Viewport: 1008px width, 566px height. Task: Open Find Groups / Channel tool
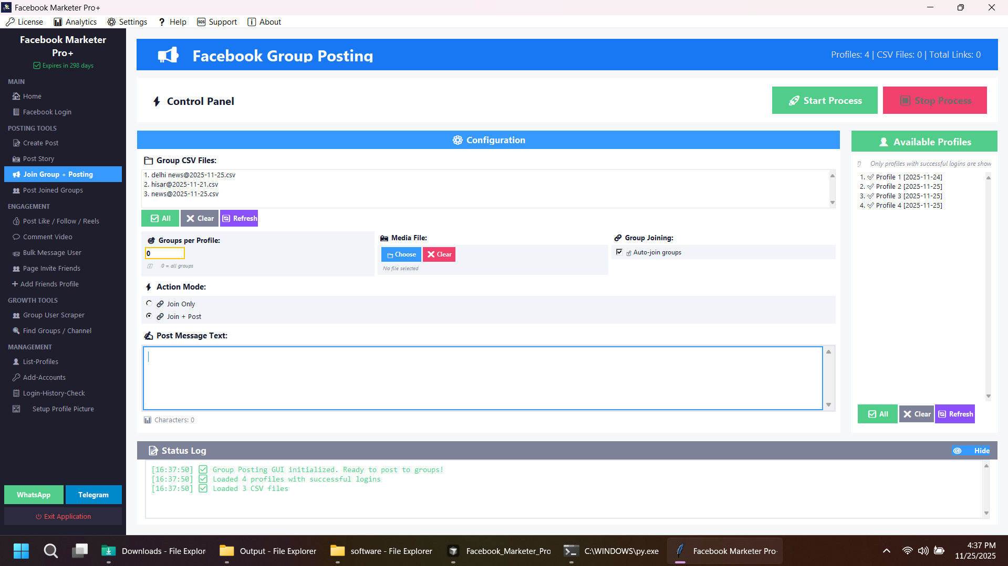[56, 330]
